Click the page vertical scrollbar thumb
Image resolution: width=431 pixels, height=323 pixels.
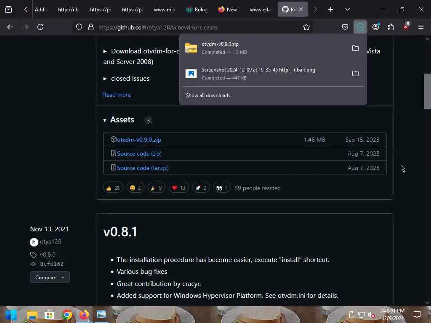tap(427, 91)
